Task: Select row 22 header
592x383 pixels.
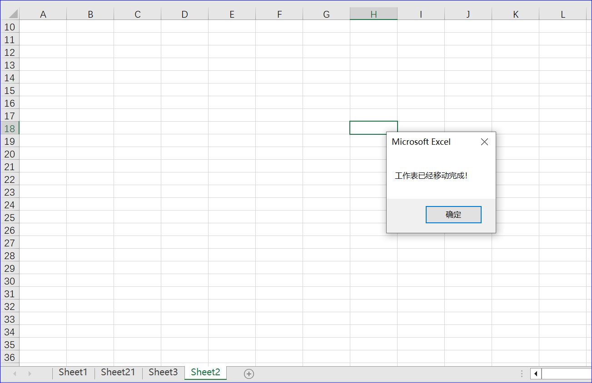Action: click(10, 179)
